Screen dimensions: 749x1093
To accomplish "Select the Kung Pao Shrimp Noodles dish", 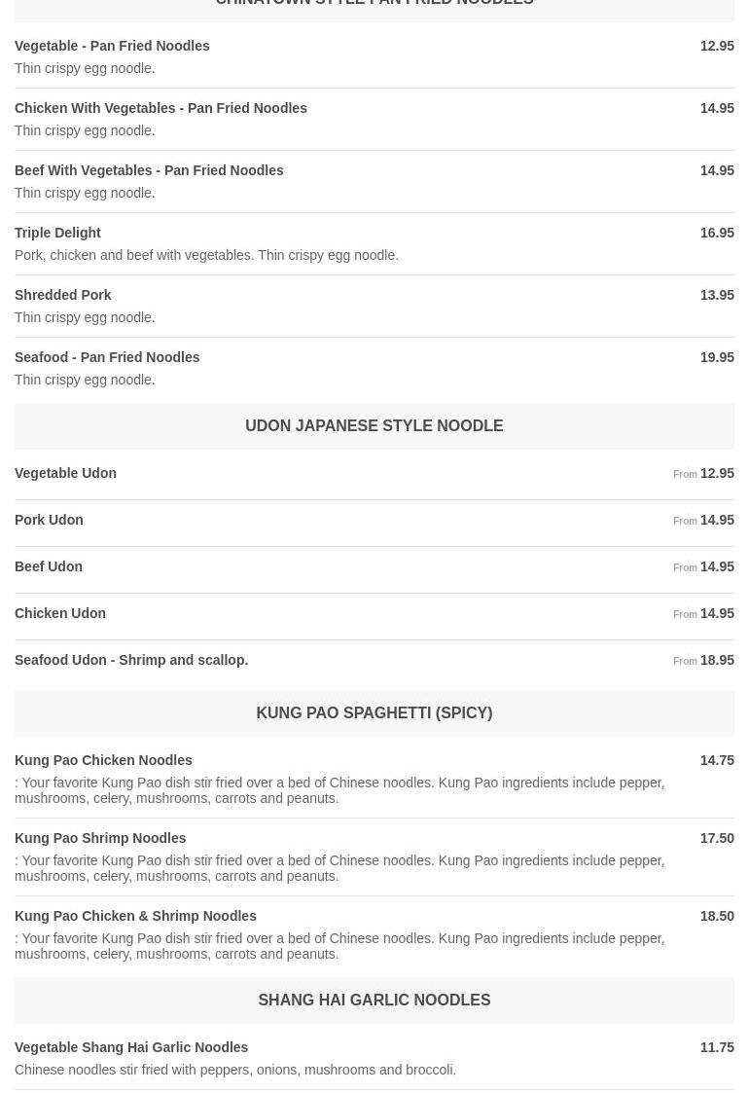I will (100, 838).
